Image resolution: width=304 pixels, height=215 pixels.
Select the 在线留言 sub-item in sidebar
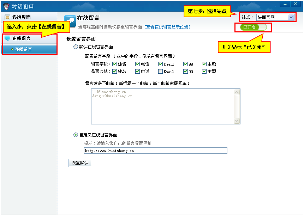[x=23, y=49]
